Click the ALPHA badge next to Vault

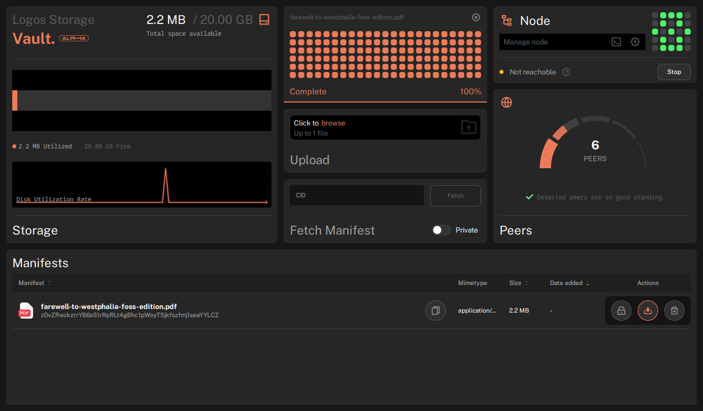[74, 38]
